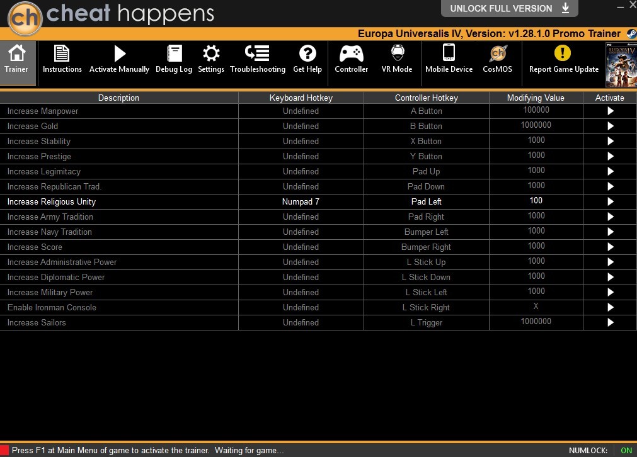
Task: Set keyboard hotkey for Increase Stability
Action: tap(301, 141)
